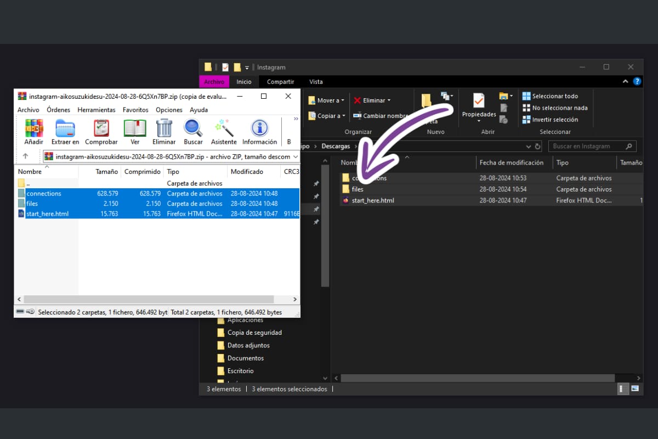658x439 pixels.
Task: Open the Herramientas menu in WinRAR
Action: [x=97, y=110]
